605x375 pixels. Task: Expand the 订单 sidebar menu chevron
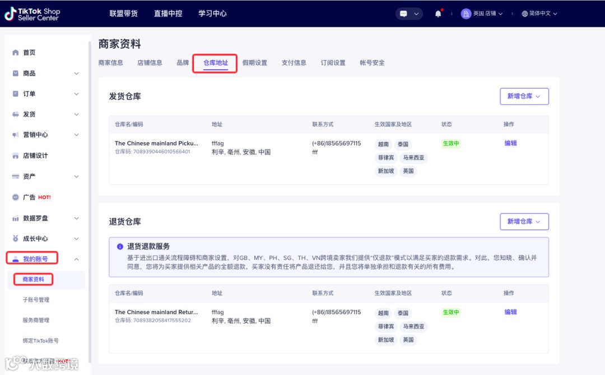coord(76,93)
